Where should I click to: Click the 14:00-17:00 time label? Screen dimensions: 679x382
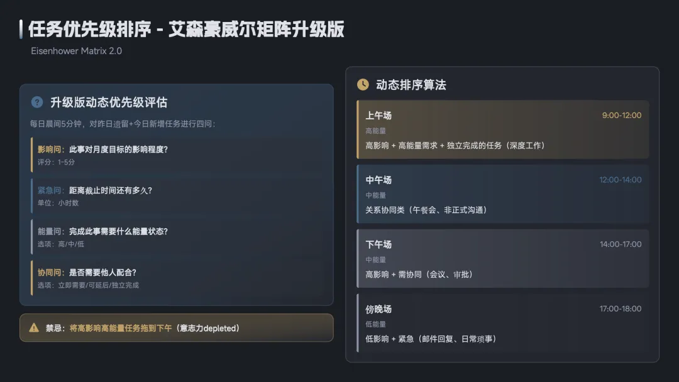click(620, 244)
